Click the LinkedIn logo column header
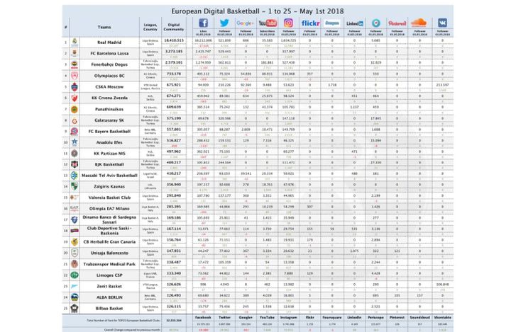Image resolution: width=511 pixels, height=332 pixels. pos(355,23)
